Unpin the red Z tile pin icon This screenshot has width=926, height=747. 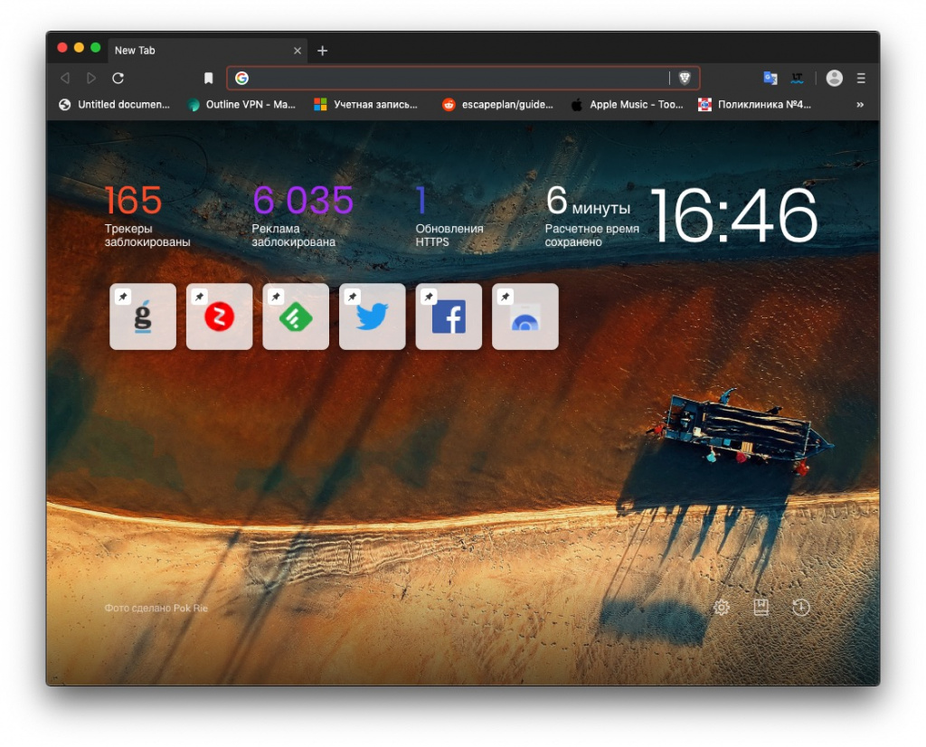[200, 297]
